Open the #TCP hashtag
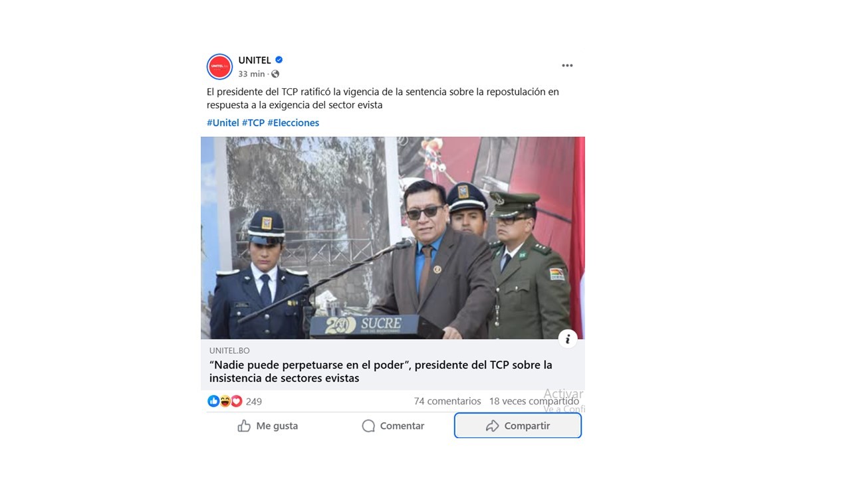 point(253,123)
